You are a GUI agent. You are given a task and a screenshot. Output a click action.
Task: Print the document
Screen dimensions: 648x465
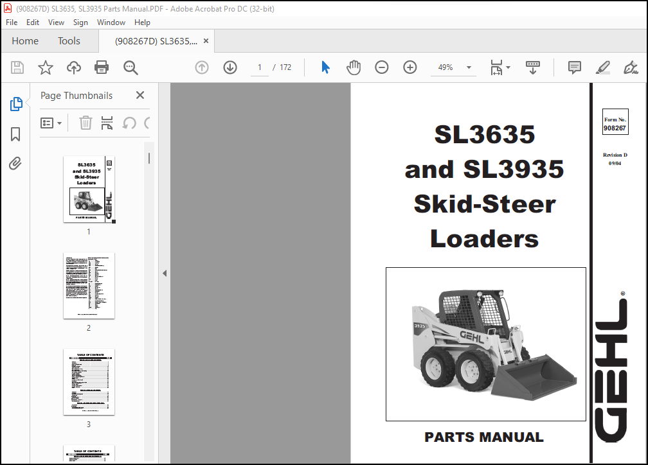pyautogui.click(x=102, y=67)
